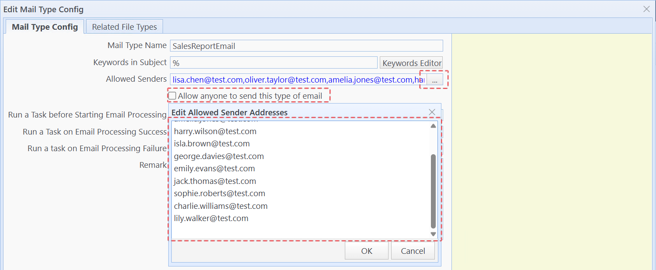The height and width of the screenshot is (270, 656).
Task: Focus the Keywords in Subject field
Action: [274, 63]
